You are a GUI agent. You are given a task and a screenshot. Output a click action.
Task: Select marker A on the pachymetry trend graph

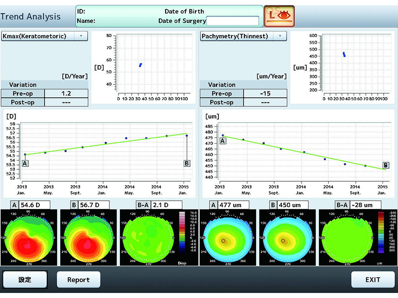coord(223,141)
